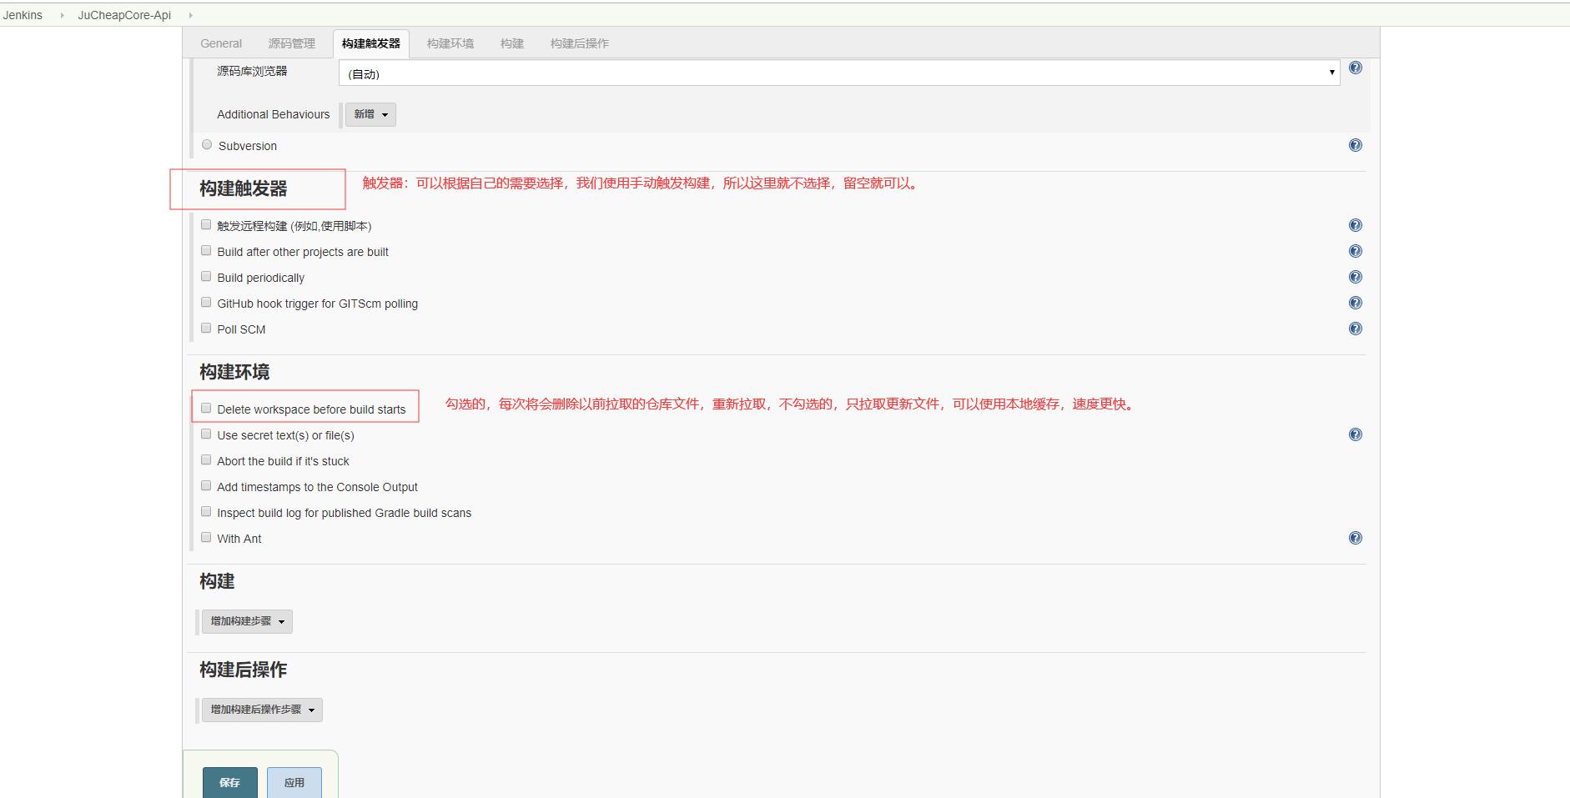Go to the 构建环境 tab
This screenshot has height=798, width=1570.
pos(450,43)
